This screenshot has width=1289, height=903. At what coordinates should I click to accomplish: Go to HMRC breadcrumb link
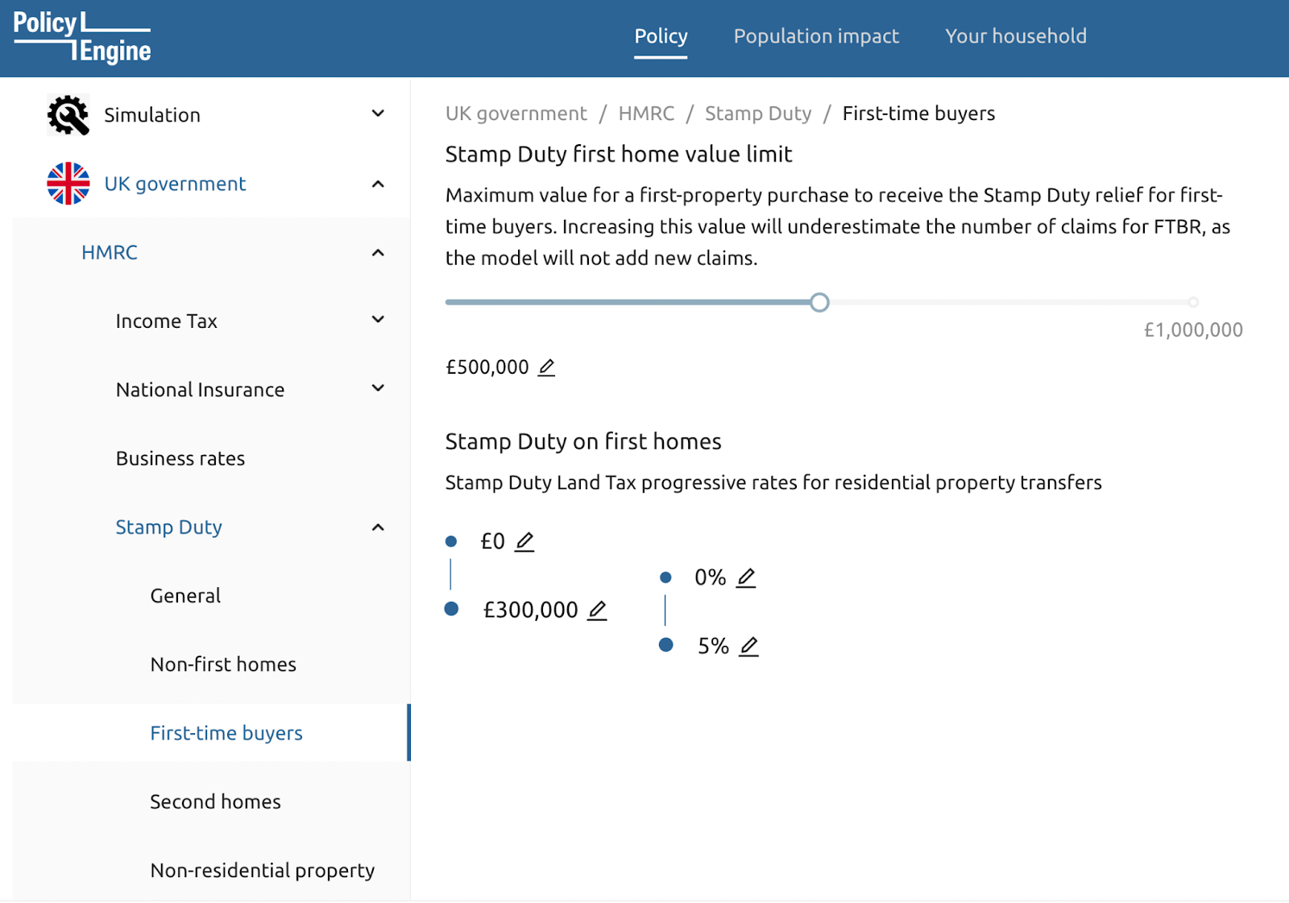[x=646, y=114]
